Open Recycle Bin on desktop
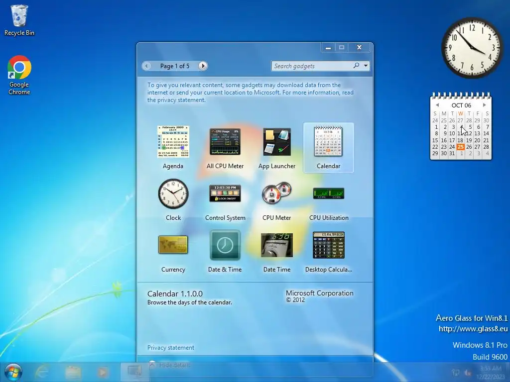 click(x=19, y=20)
